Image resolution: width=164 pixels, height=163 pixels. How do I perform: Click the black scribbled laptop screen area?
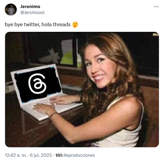click(x=38, y=84)
